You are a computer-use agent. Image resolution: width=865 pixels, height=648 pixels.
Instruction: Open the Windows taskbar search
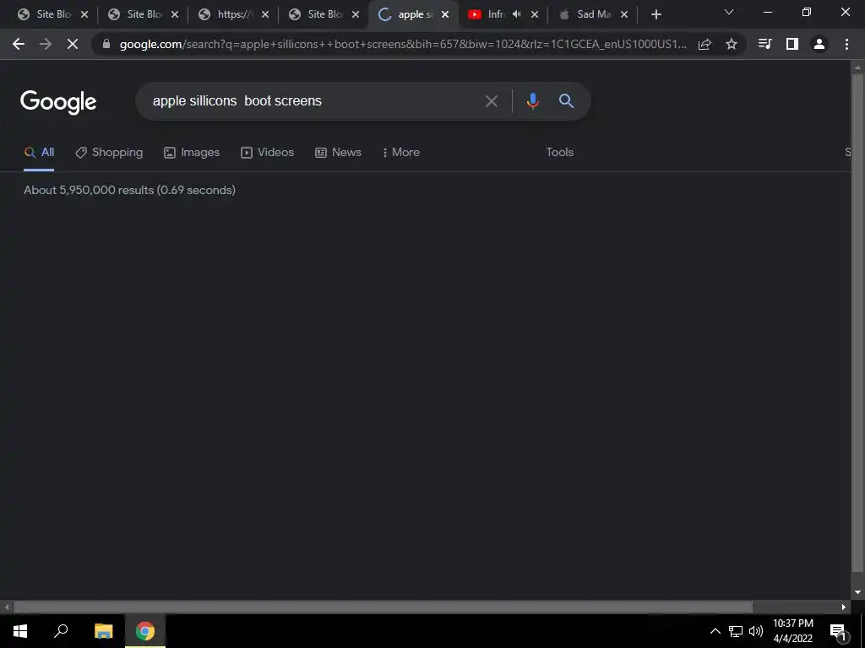(61, 631)
